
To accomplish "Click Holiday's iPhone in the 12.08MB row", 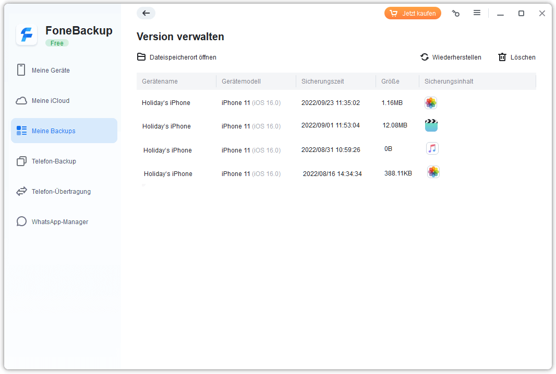I will (x=166, y=126).
